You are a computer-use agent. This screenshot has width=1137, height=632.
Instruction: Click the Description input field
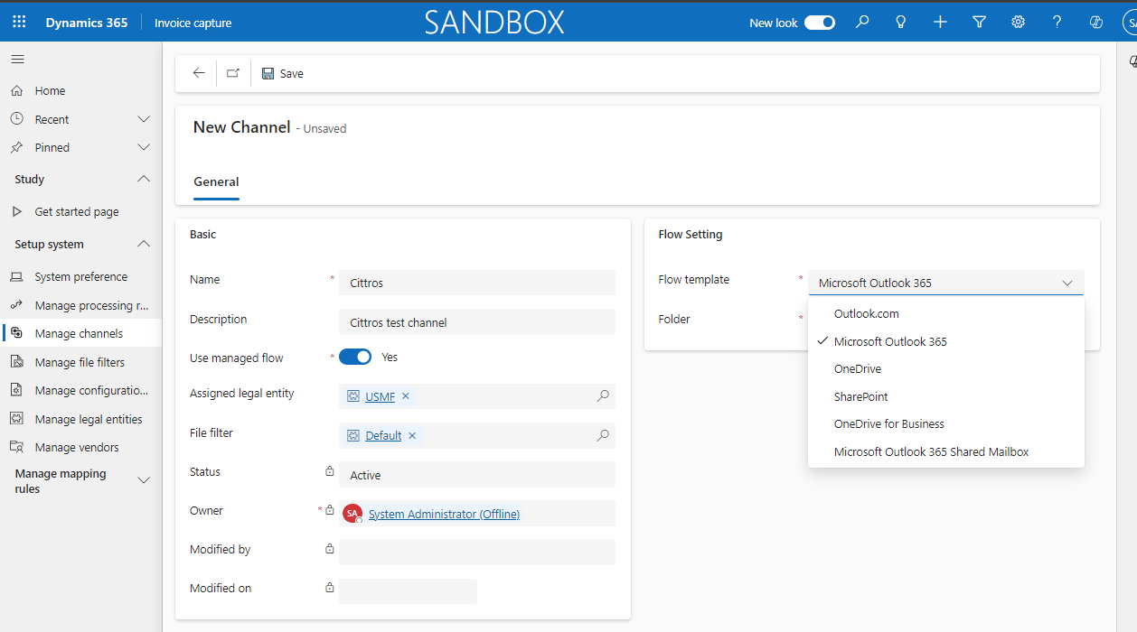pos(477,322)
